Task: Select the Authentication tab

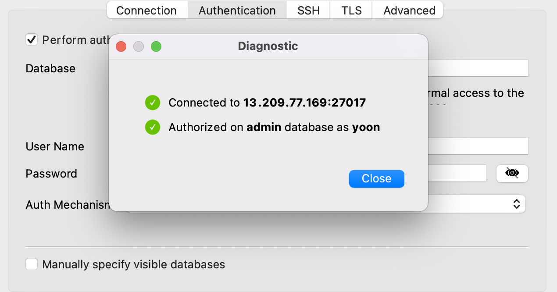Action: (237, 10)
